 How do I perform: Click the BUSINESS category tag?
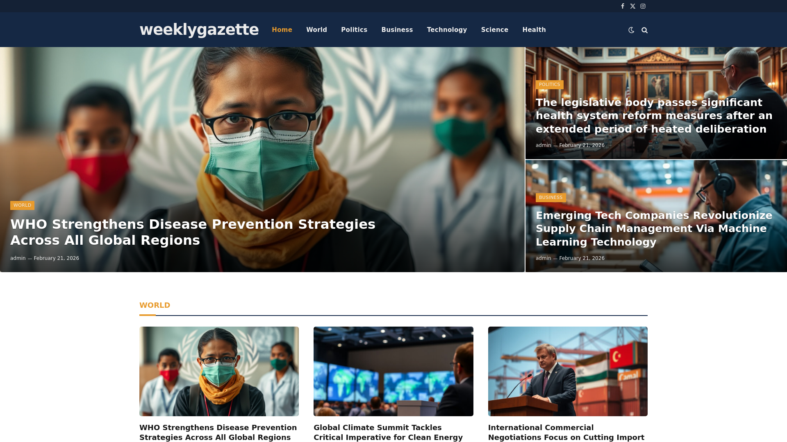[x=550, y=198]
